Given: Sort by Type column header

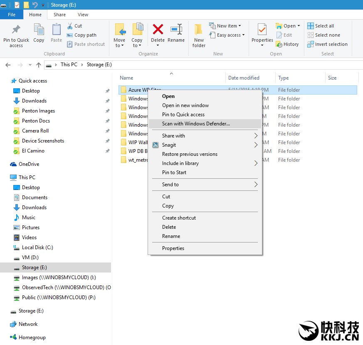Looking at the screenshot, I should pos(283,78).
